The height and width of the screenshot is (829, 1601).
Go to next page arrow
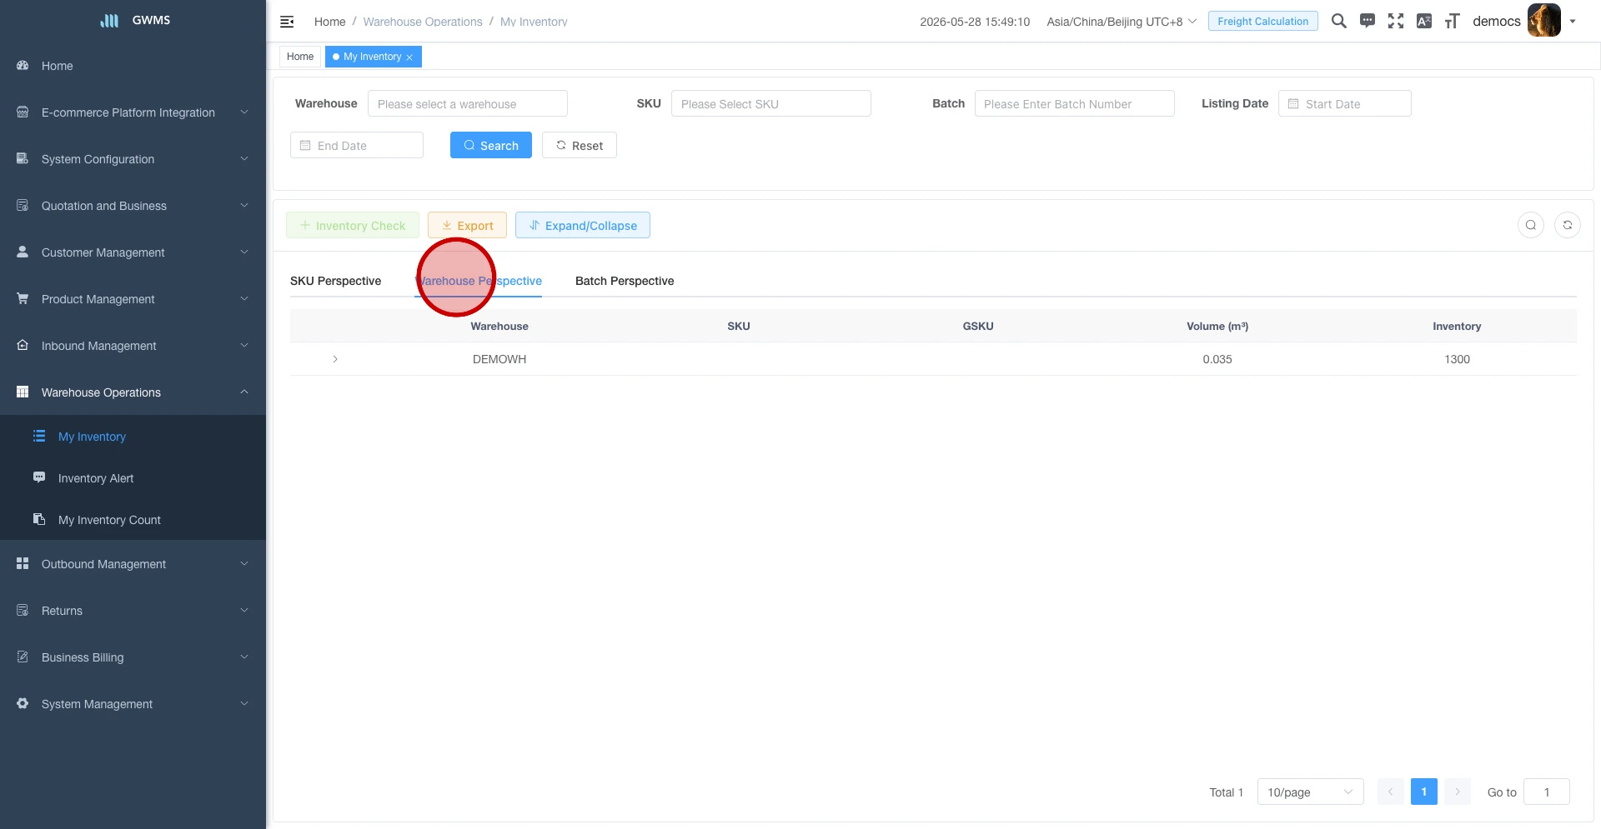click(1457, 792)
